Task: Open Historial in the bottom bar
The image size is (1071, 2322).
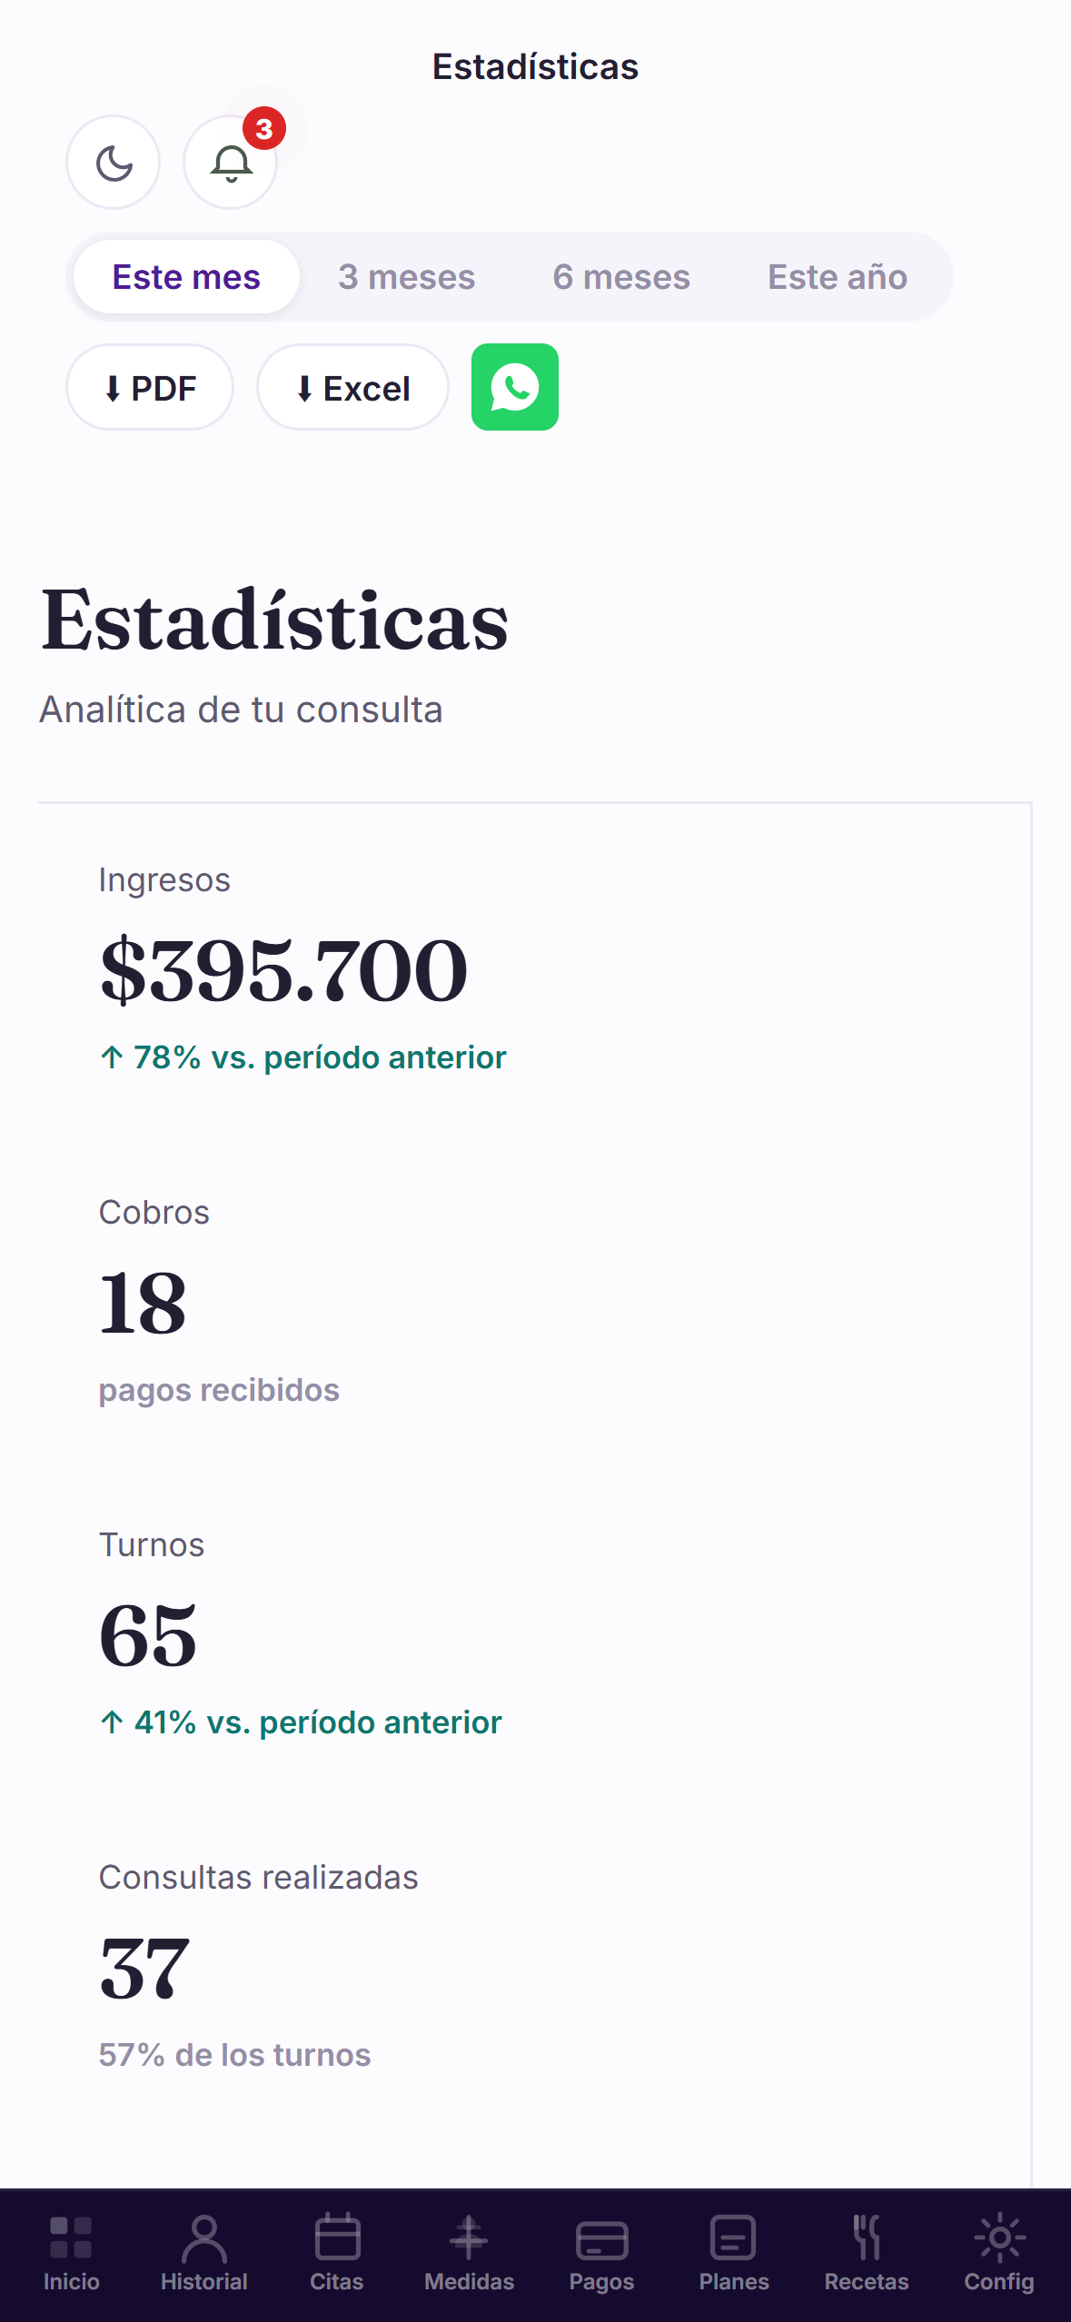Action: (x=203, y=2255)
